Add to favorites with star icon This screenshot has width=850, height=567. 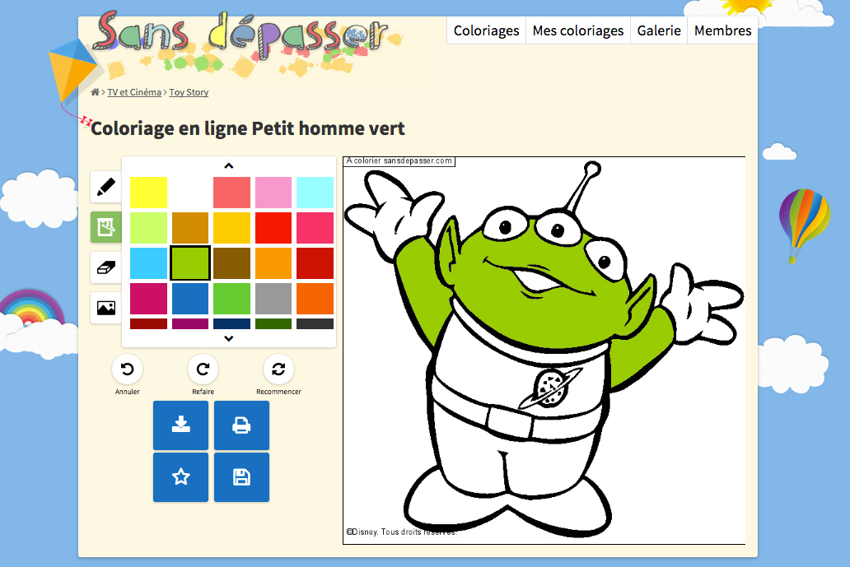(180, 477)
